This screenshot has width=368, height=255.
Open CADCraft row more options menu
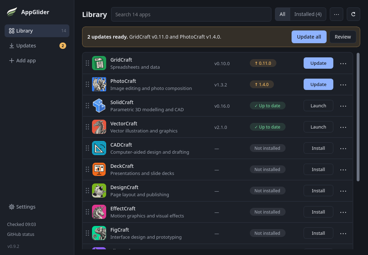343,148
